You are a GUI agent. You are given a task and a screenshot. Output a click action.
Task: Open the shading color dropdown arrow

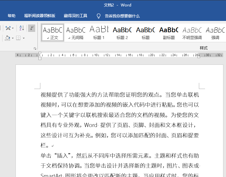click(13, 38)
